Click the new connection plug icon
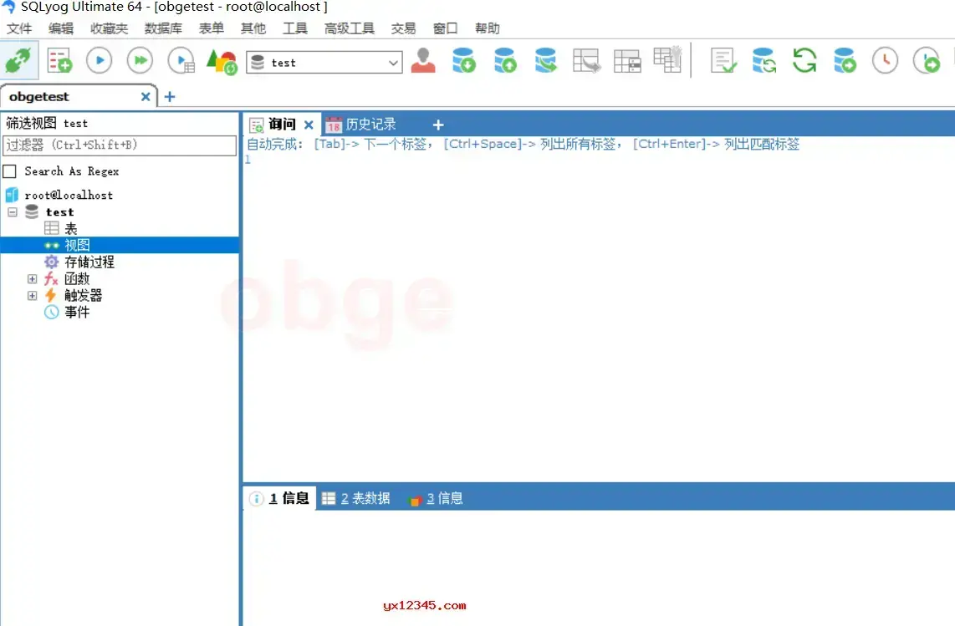955x626 pixels. (x=19, y=60)
